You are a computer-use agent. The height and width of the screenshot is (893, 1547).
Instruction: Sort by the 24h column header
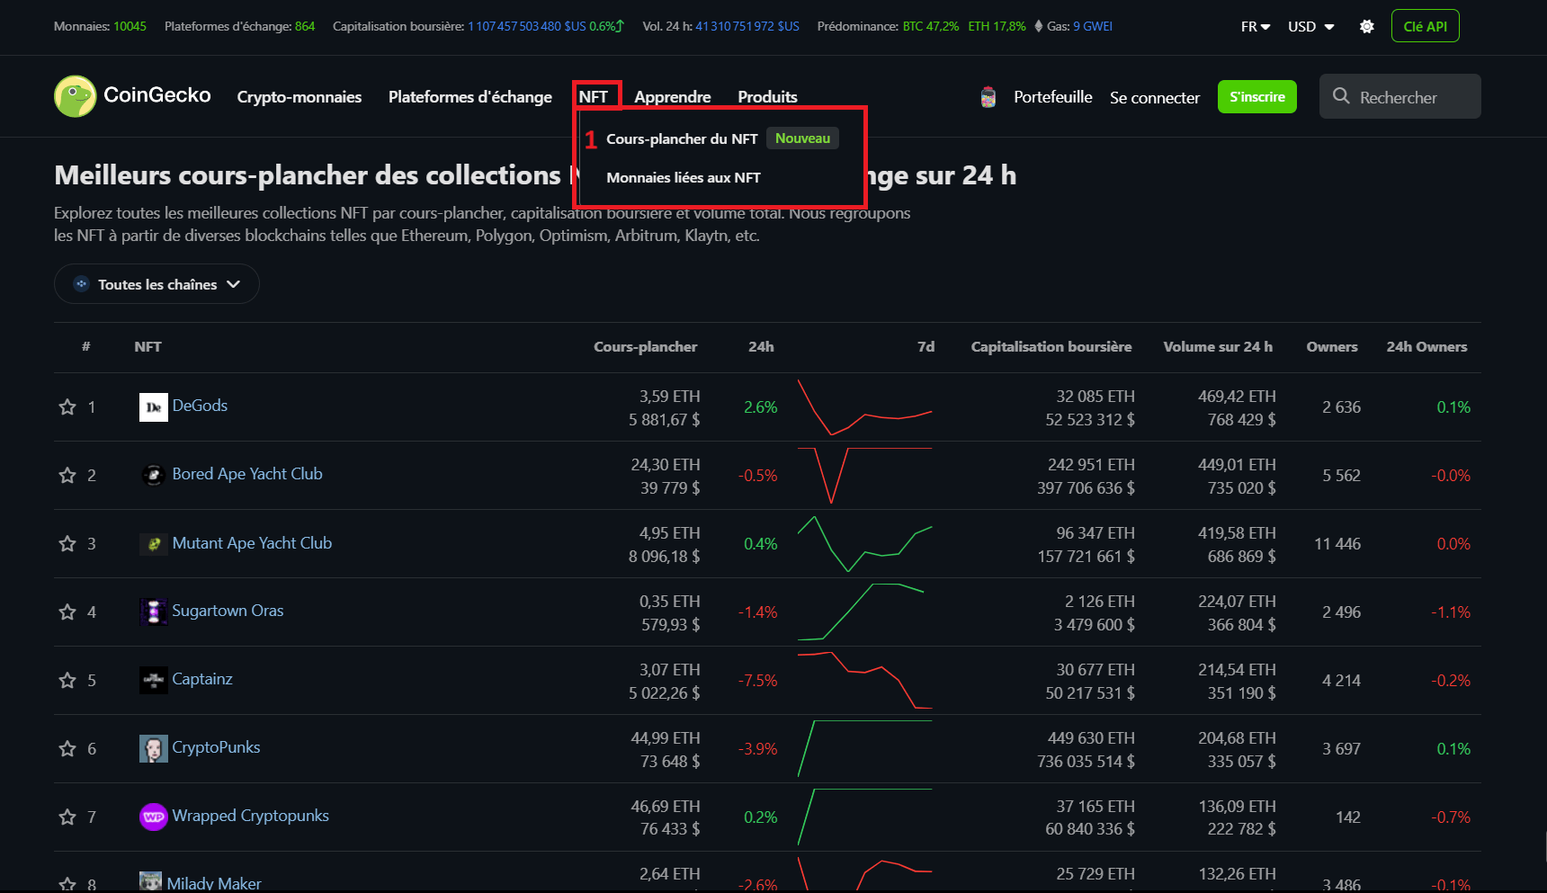pyautogui.click(x=761, y=347)
